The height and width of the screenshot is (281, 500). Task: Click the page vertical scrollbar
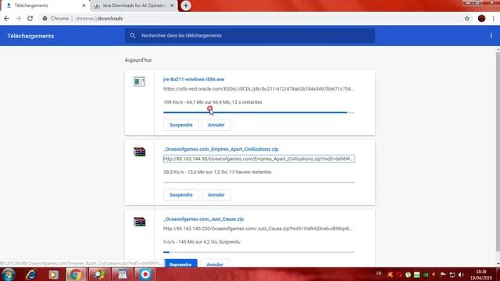point(498,151)
